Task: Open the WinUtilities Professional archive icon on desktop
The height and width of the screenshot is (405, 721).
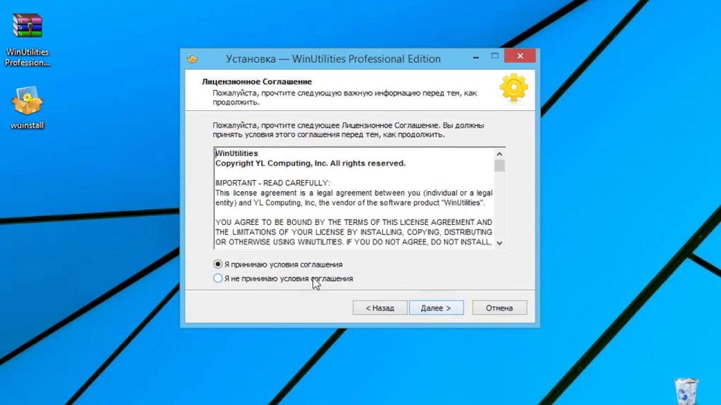Action: click(27, 39)
